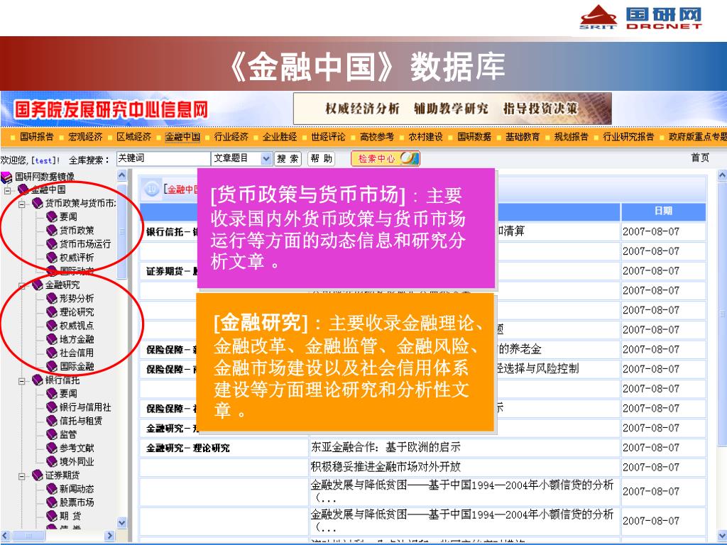Click the main content scroll up arrow

point(722,175)
